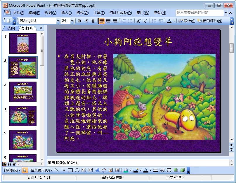Choose dash style icon

pyautogui.click(x=162, y=170)
